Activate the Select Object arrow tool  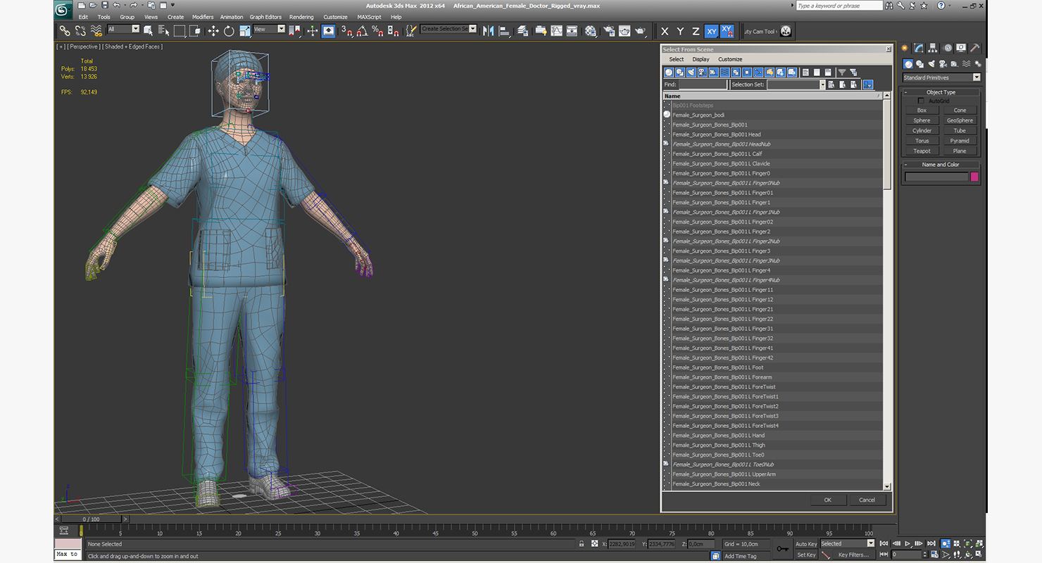[149, 31]
